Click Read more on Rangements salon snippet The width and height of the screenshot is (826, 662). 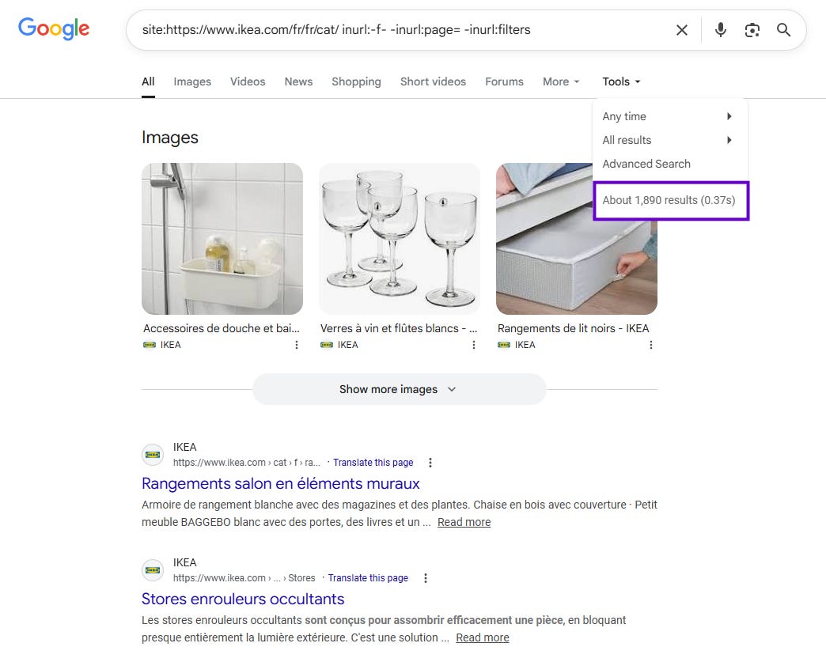(x=464, y=522)
